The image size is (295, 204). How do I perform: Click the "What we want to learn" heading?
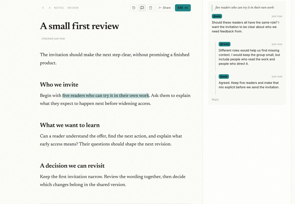point(70,125)
